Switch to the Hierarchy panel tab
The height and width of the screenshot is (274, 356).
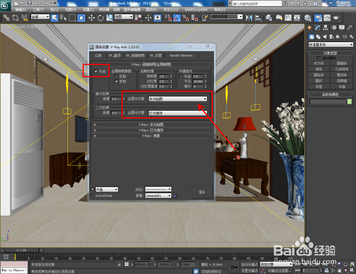point(326,28)
